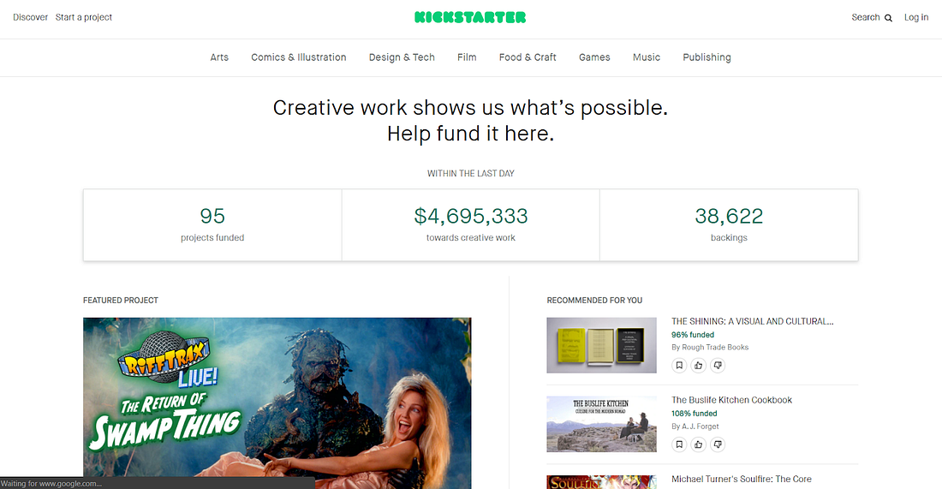Like The Buslife Kitchen Cookbook project
Screen dimensions: 942x489
(x=698, y=444)
